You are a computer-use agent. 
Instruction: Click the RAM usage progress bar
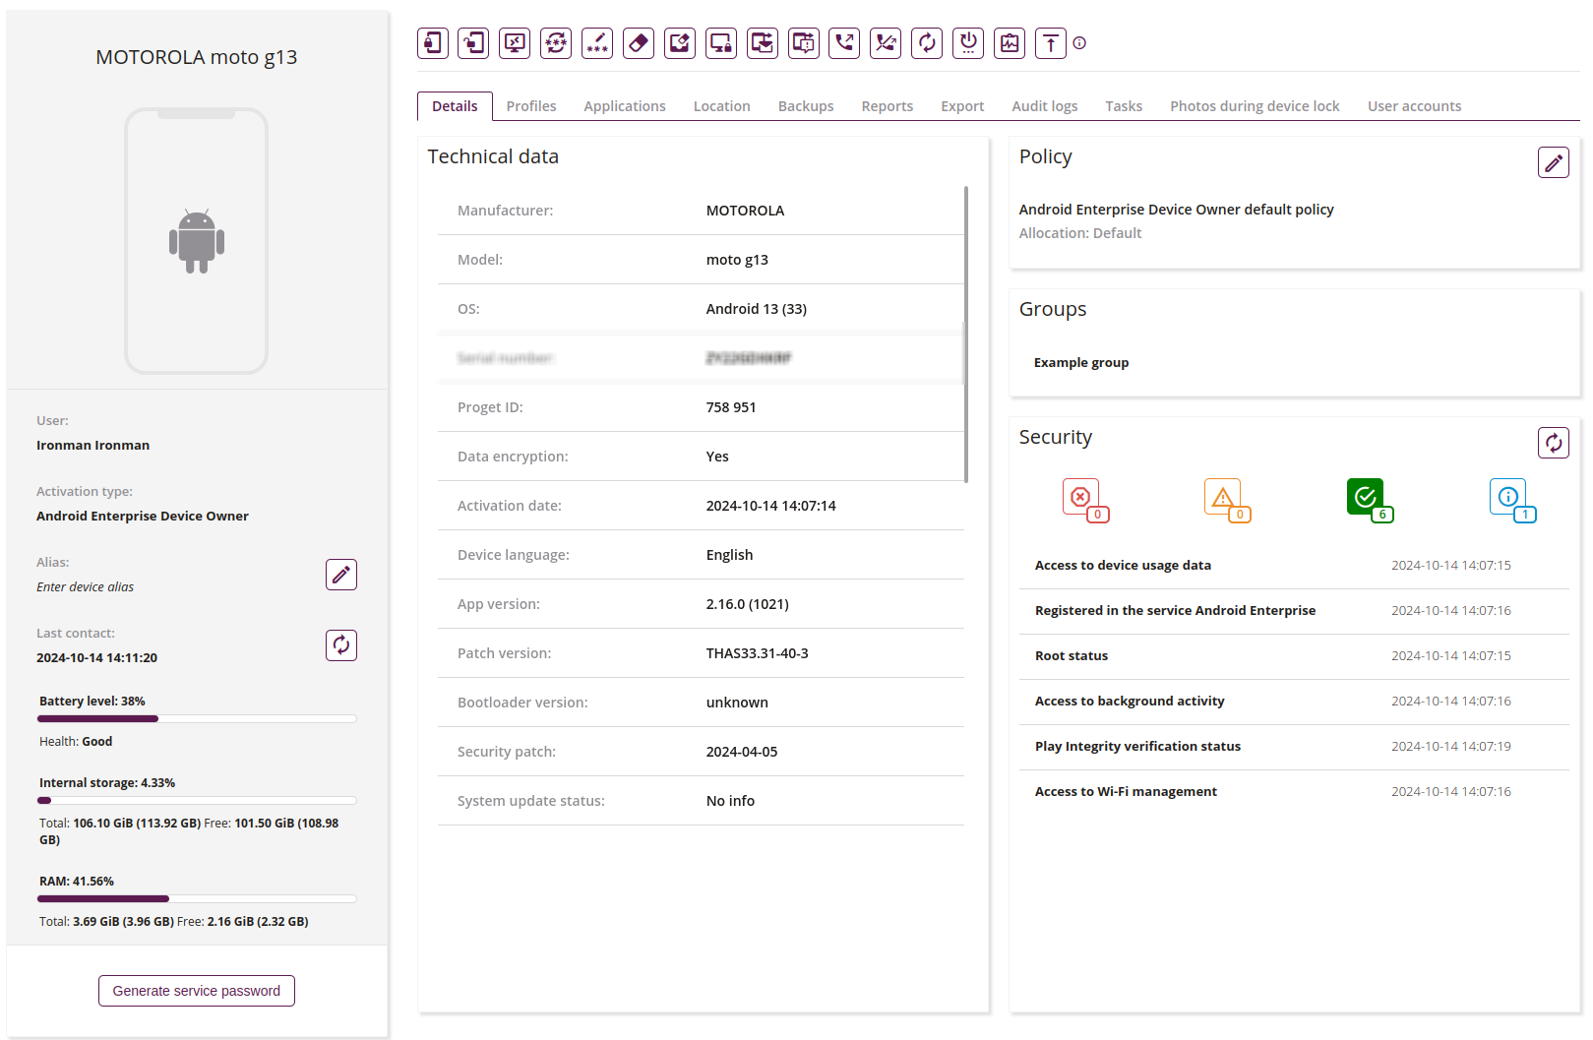pos(197,898)
